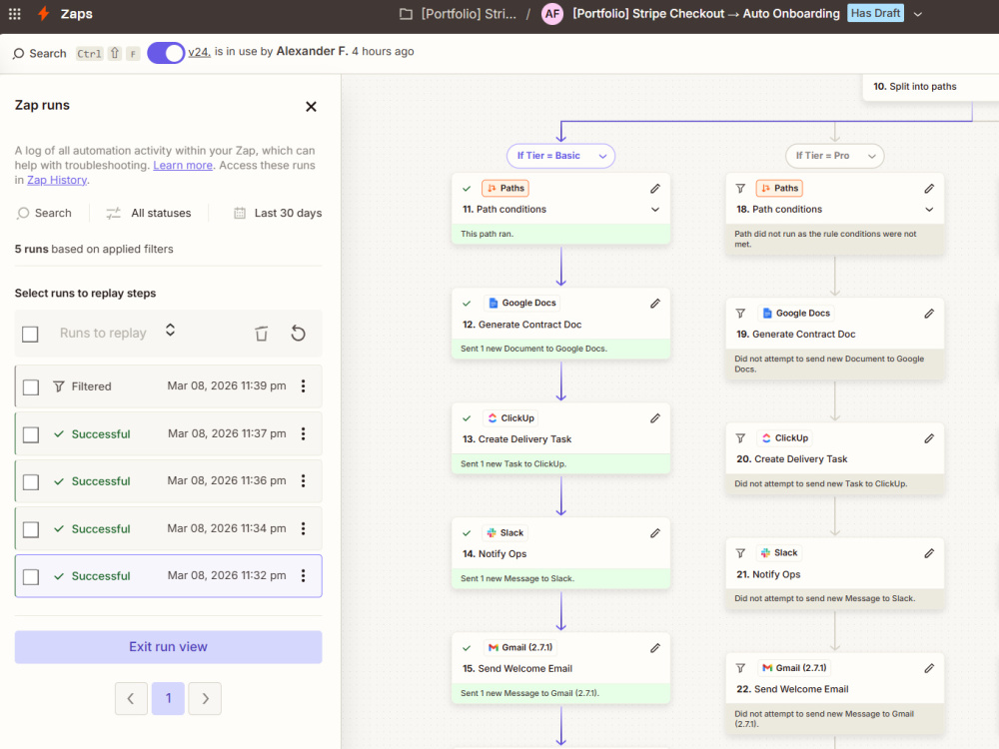Click filtered status icon on step 20

pyautogui.click(x=740, y=438)
